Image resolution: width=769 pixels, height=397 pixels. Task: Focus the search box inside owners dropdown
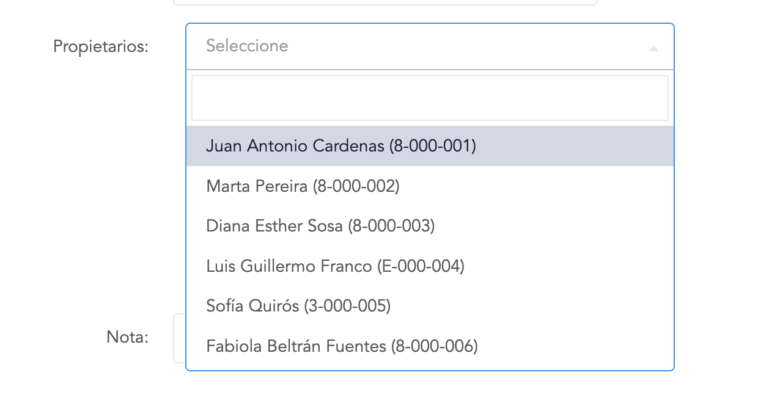430,98
